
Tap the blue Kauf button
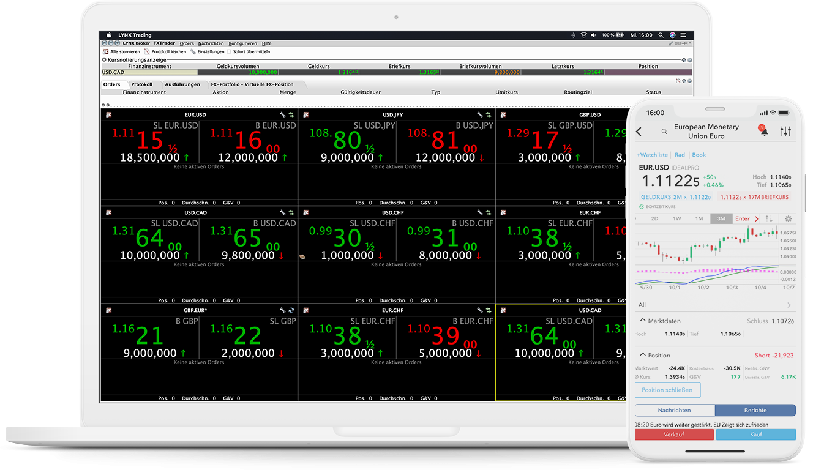(x=756, y=434)
